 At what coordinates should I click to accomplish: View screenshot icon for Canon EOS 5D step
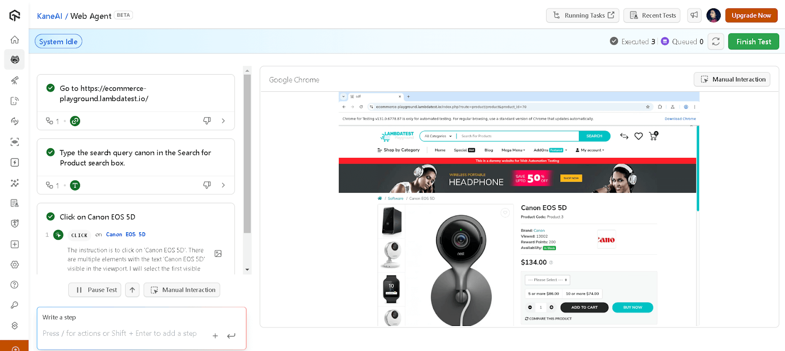pyautogui.click(x=218, y=254)
